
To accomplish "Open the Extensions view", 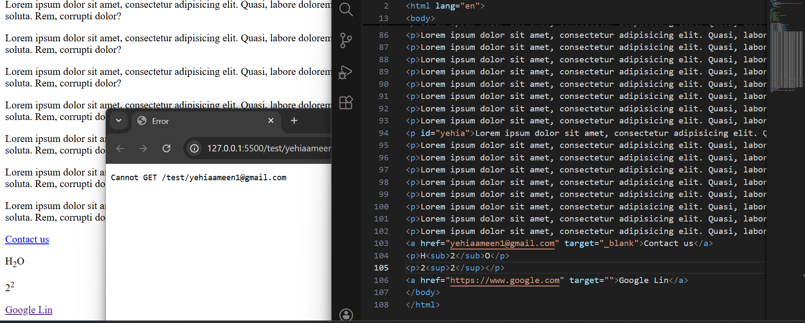I will click(346, 103).
